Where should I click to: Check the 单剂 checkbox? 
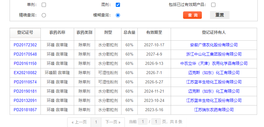pos(44,5)
